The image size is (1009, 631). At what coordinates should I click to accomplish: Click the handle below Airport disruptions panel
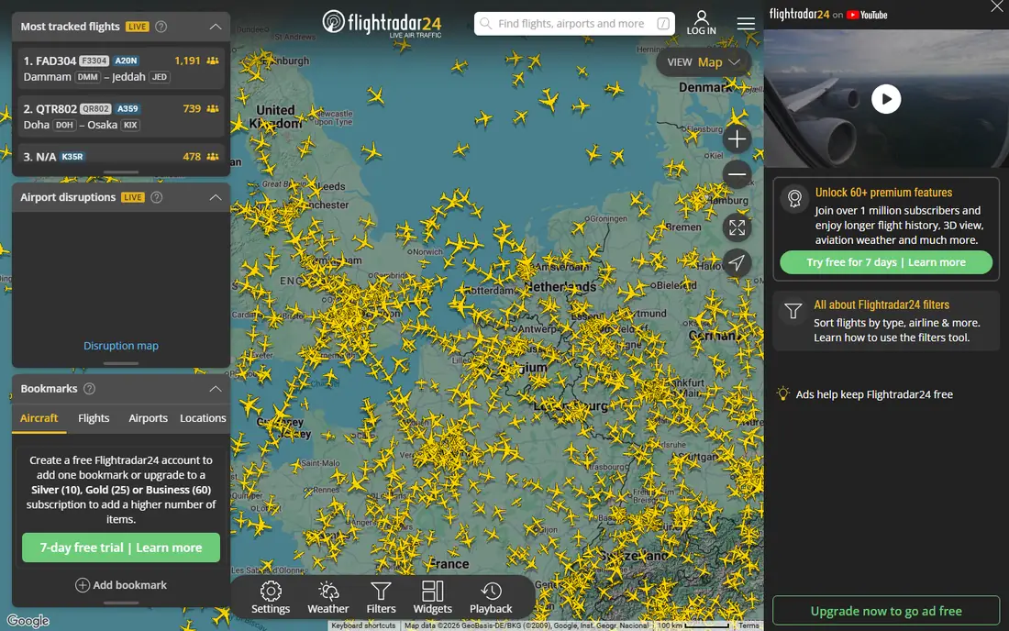coord(121,363)
